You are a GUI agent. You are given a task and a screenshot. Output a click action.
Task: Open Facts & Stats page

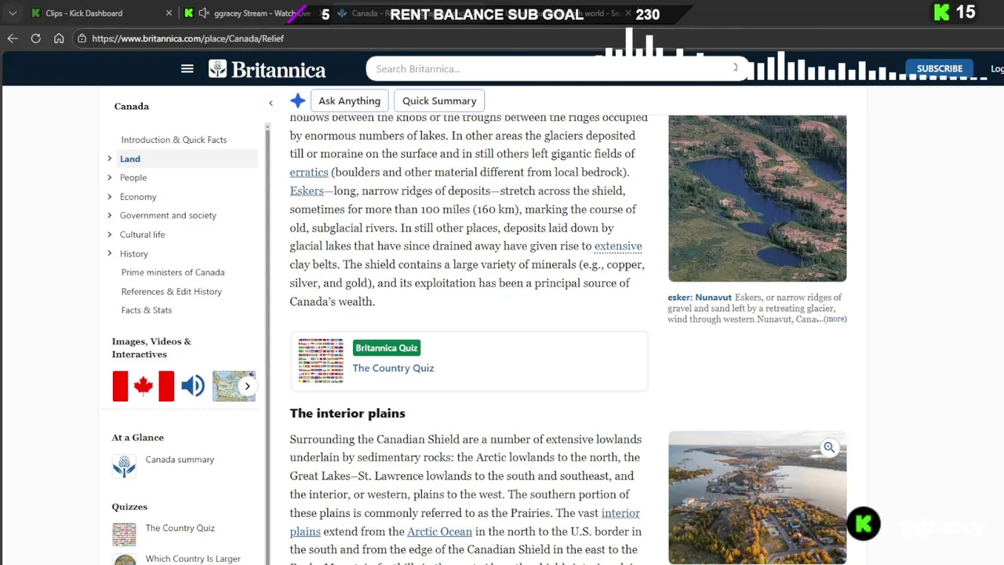point(147,310)
